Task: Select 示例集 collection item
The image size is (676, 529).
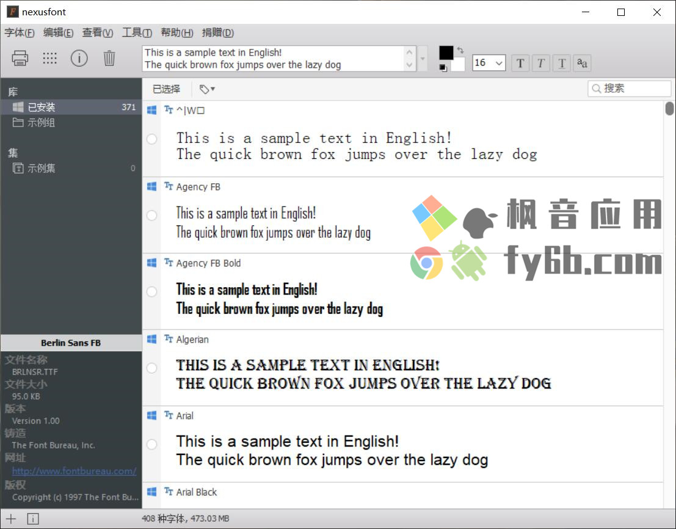Action: pyautogui.click(x=71, y=168)
